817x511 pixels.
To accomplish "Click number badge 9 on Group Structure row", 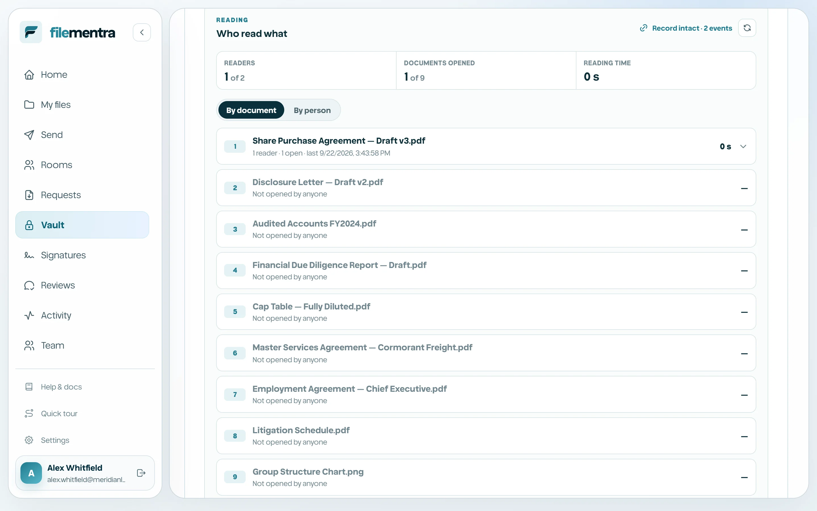I will [235, 477].
